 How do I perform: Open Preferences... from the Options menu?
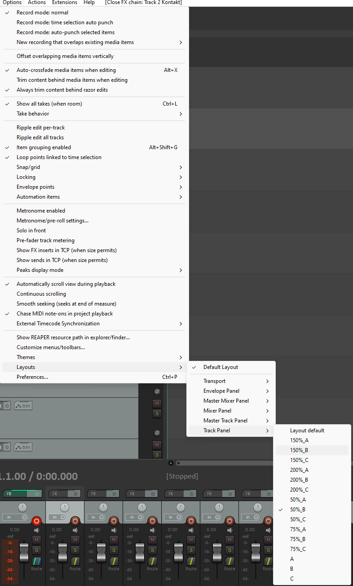click(94, 377)
